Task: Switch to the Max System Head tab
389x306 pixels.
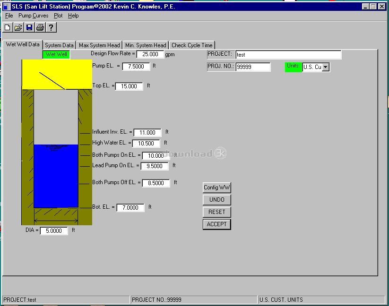Action: click(99, 45)
